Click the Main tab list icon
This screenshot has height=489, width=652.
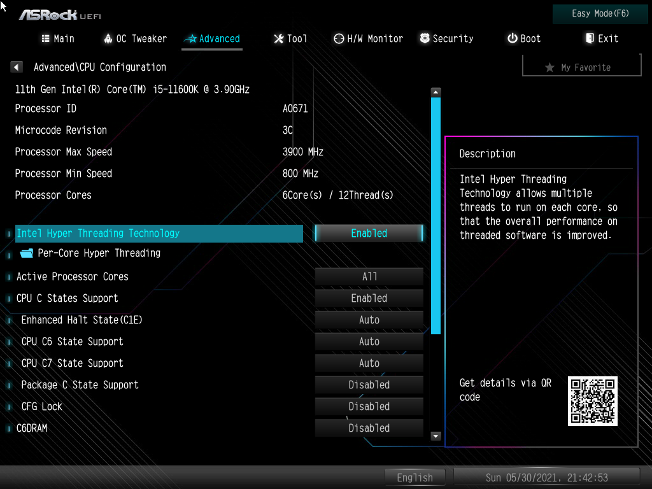tap(45, 39)
